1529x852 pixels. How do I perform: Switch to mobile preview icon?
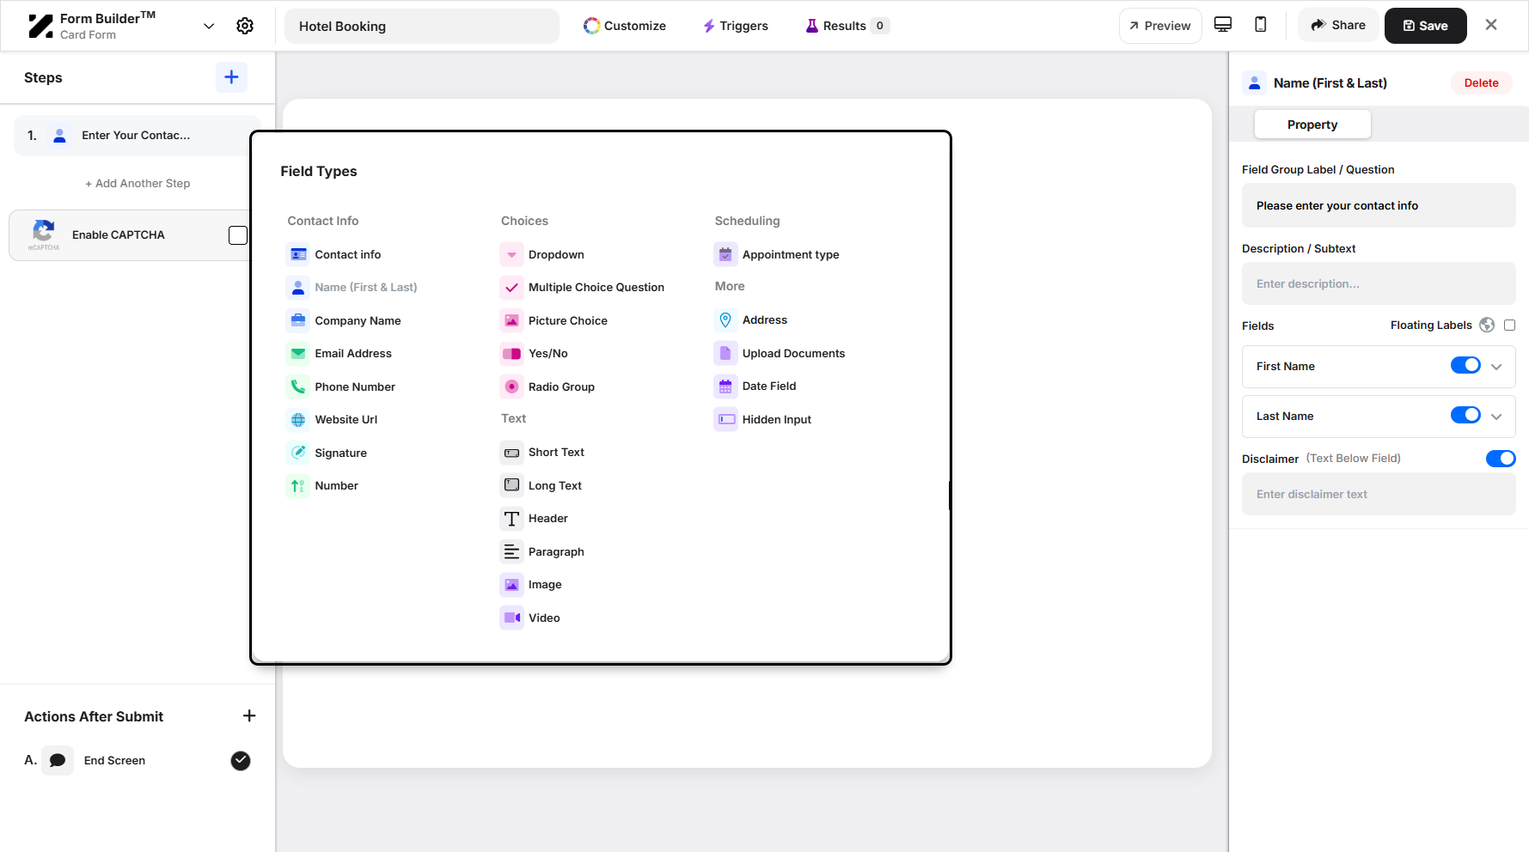pyautogui.click(x=1261, y=25)
